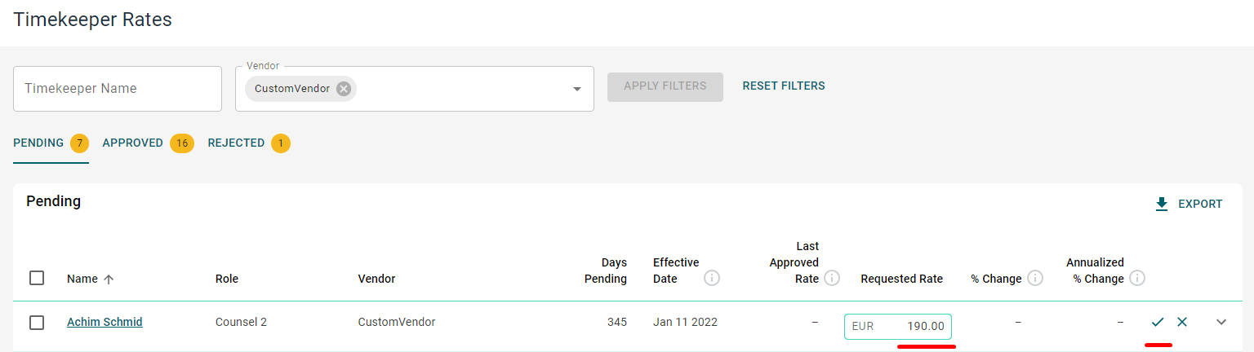The image size is (1254, 352).
Task: Click the Annualized % Change info icon
Action: pos(1137,279)
